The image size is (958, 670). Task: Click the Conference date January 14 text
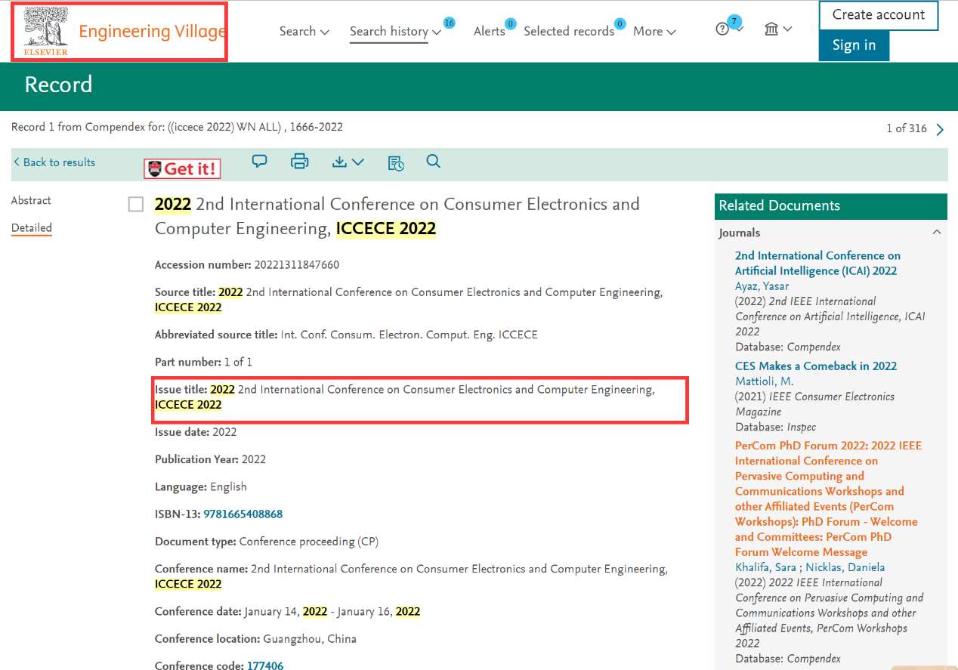[x=287, y=611]
